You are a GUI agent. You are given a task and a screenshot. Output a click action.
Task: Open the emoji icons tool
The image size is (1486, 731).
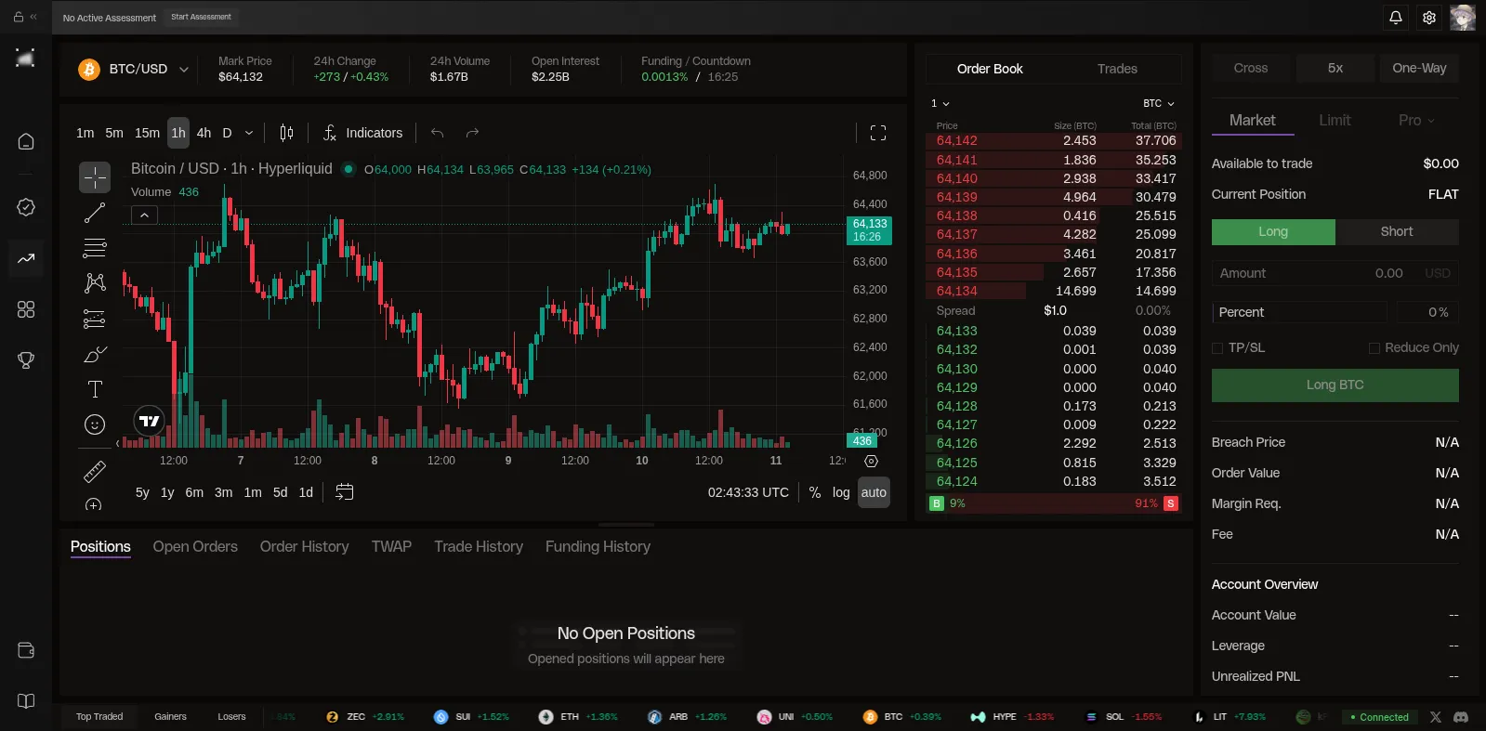pos(95,424)
